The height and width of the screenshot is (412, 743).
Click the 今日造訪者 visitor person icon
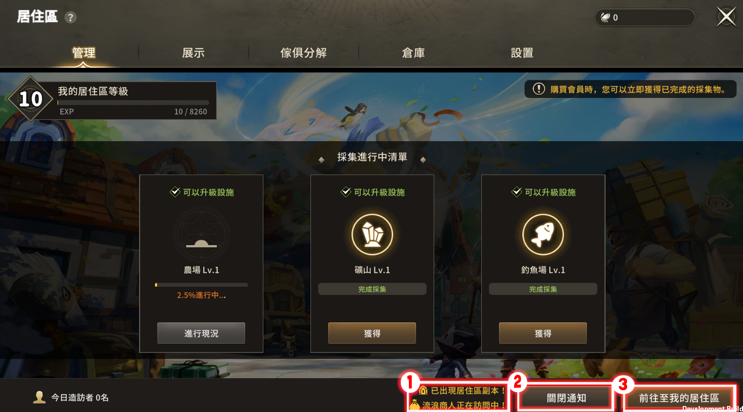coord(39,397)
